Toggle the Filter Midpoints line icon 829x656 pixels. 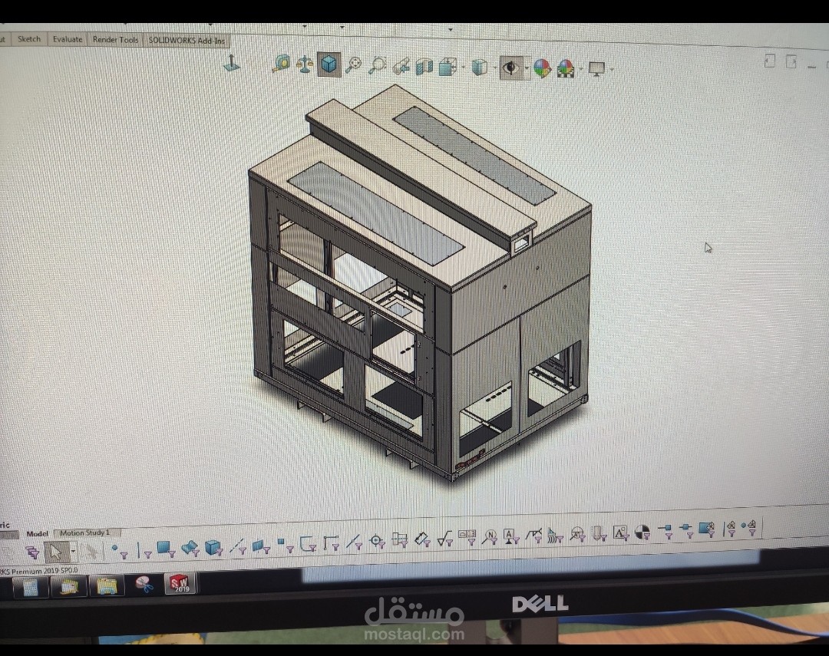pyautogui.click(x=354, y=542)
